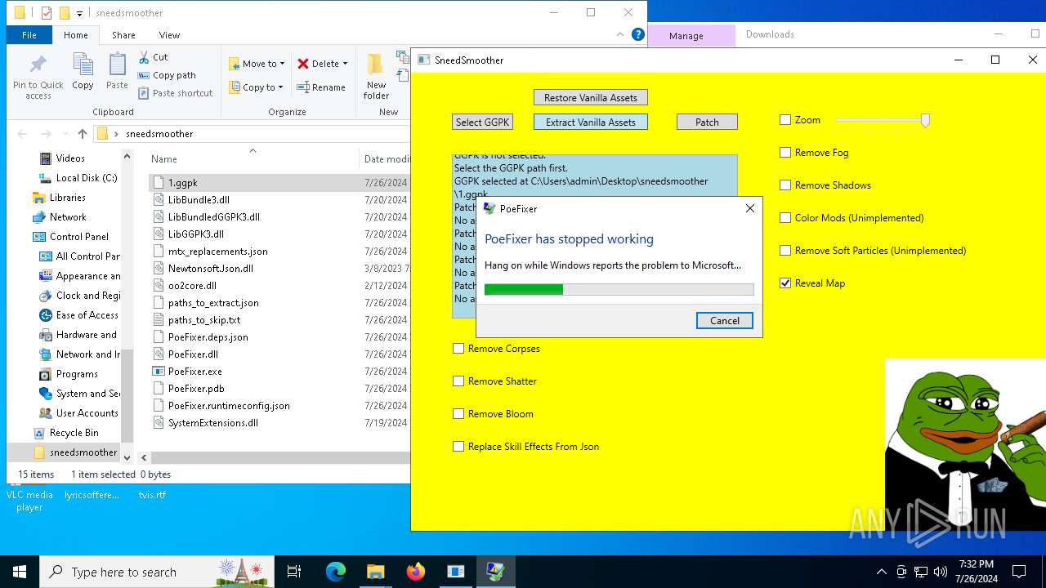Image resolution: width=1046 pixels, height=588 pixels.
Task: Click the Back navigation arrow
Action: pos(22,134)
